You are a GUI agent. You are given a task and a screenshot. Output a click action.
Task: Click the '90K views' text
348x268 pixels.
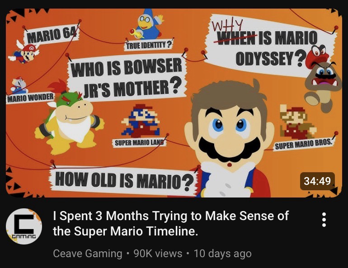pos(158,253)
